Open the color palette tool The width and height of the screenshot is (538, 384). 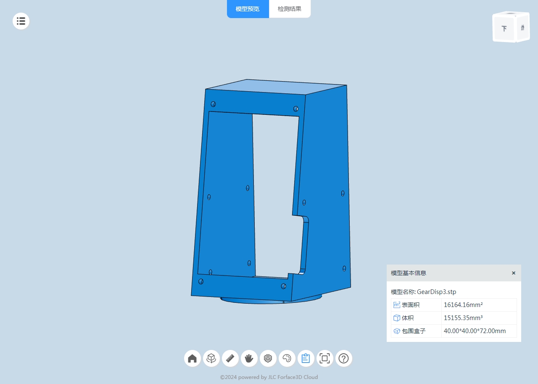click(287, 358)
